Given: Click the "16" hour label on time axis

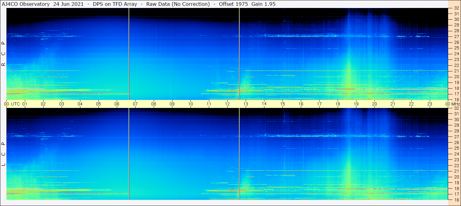Looking at the screenshot, I should (x=301, y=104).
